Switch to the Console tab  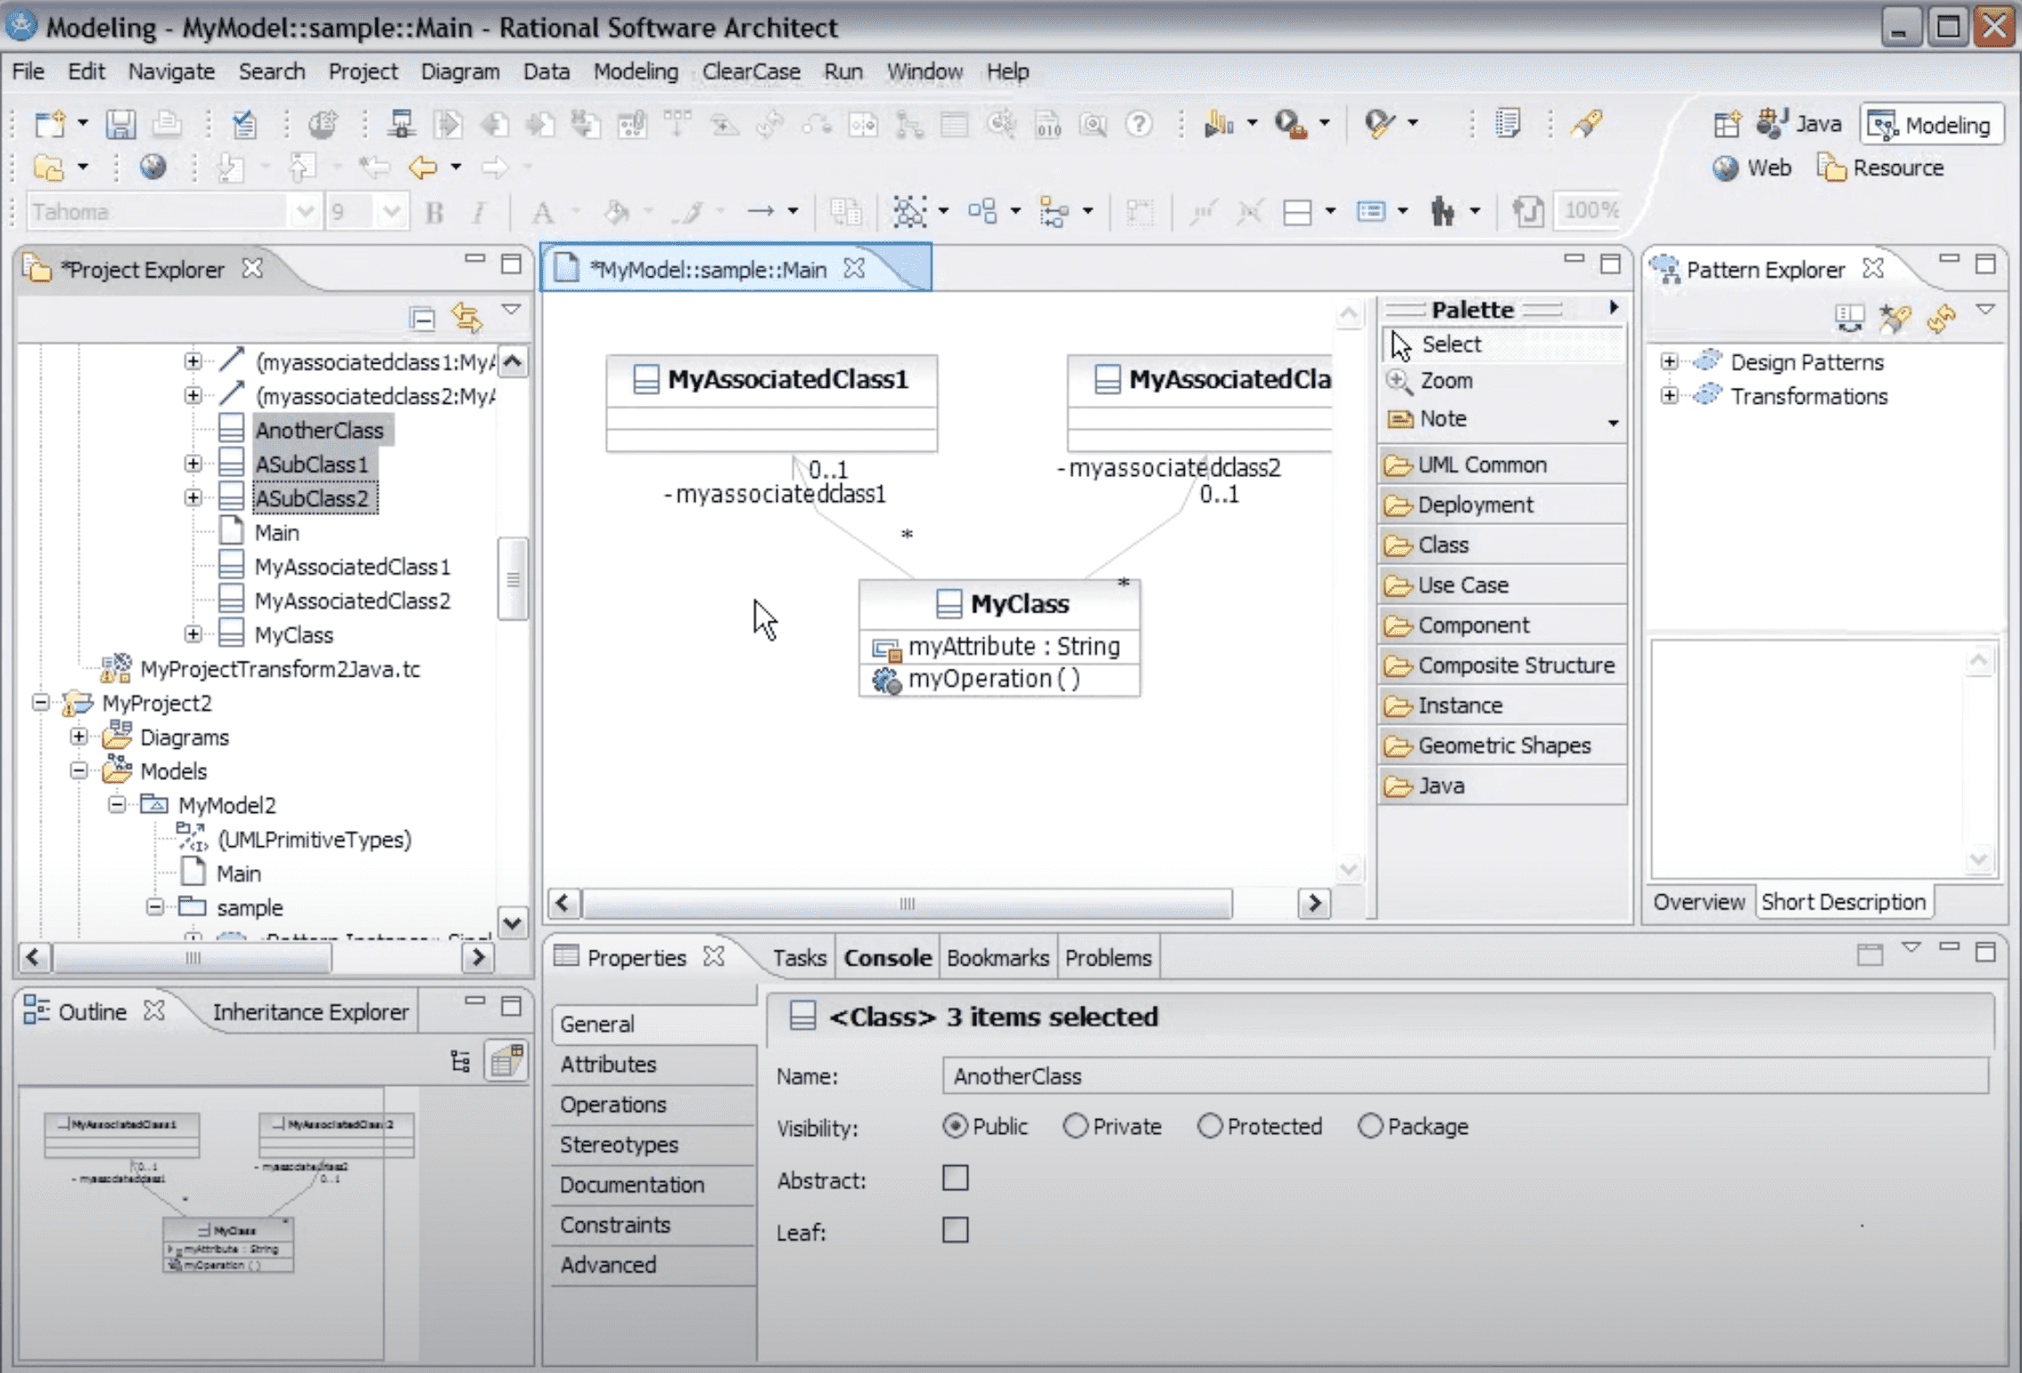point(886,957)
